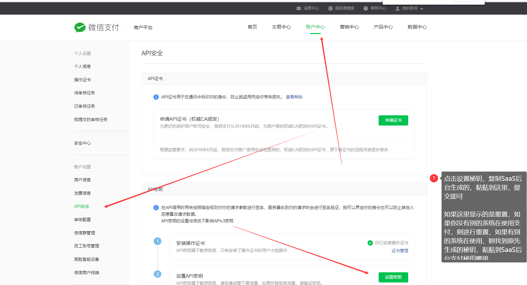This screenshot has height=285, width=527.
Task: Click the green 设置密钥 button
Action: [393, 277]
